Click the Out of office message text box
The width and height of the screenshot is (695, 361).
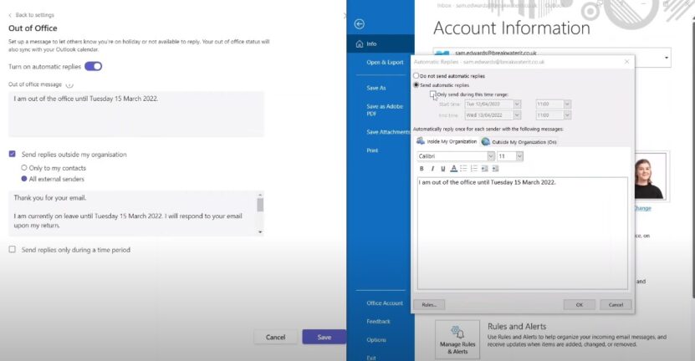coord(136,114)
